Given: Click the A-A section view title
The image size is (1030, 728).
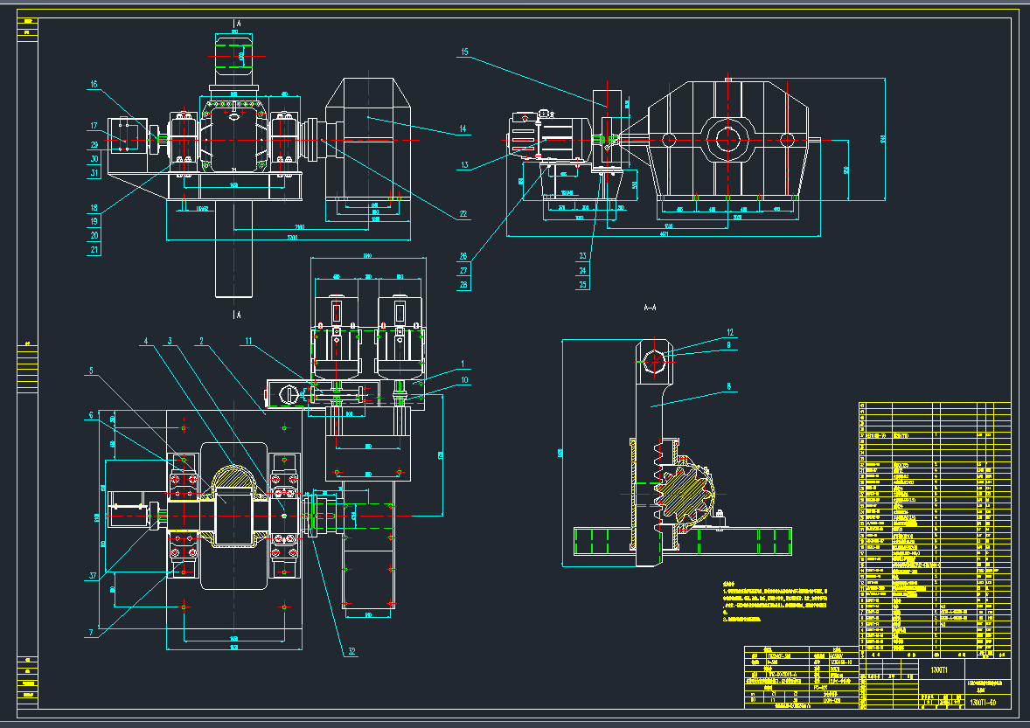Looking at the screenshot, I should coord(650,308).
